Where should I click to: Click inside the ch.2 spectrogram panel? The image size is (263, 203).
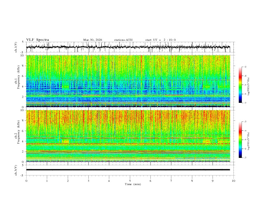pos(128,136)
